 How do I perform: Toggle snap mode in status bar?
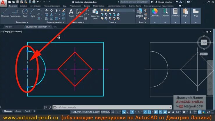click(x=117, y=112)
